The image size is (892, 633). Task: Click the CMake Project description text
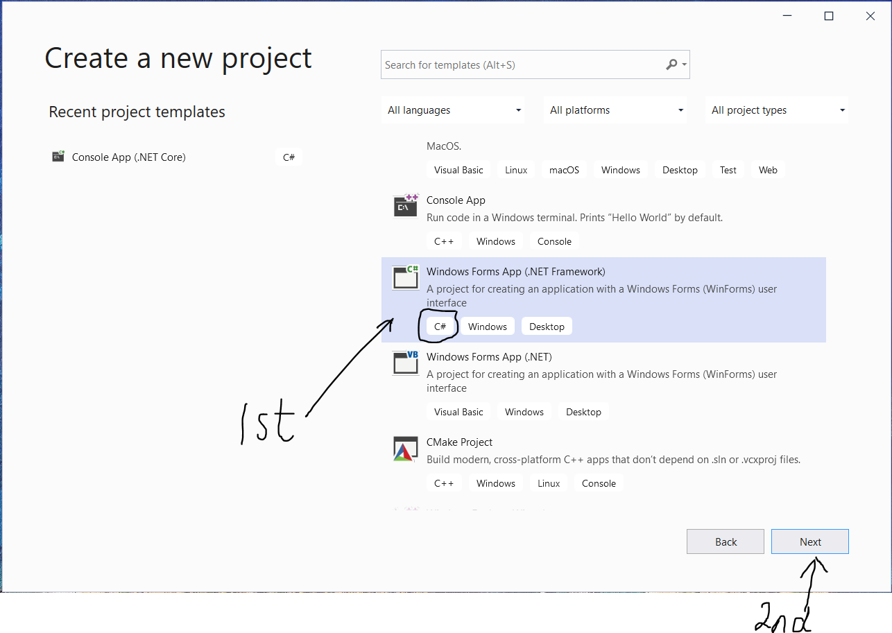pyautogui.click(x=613, y=460)
